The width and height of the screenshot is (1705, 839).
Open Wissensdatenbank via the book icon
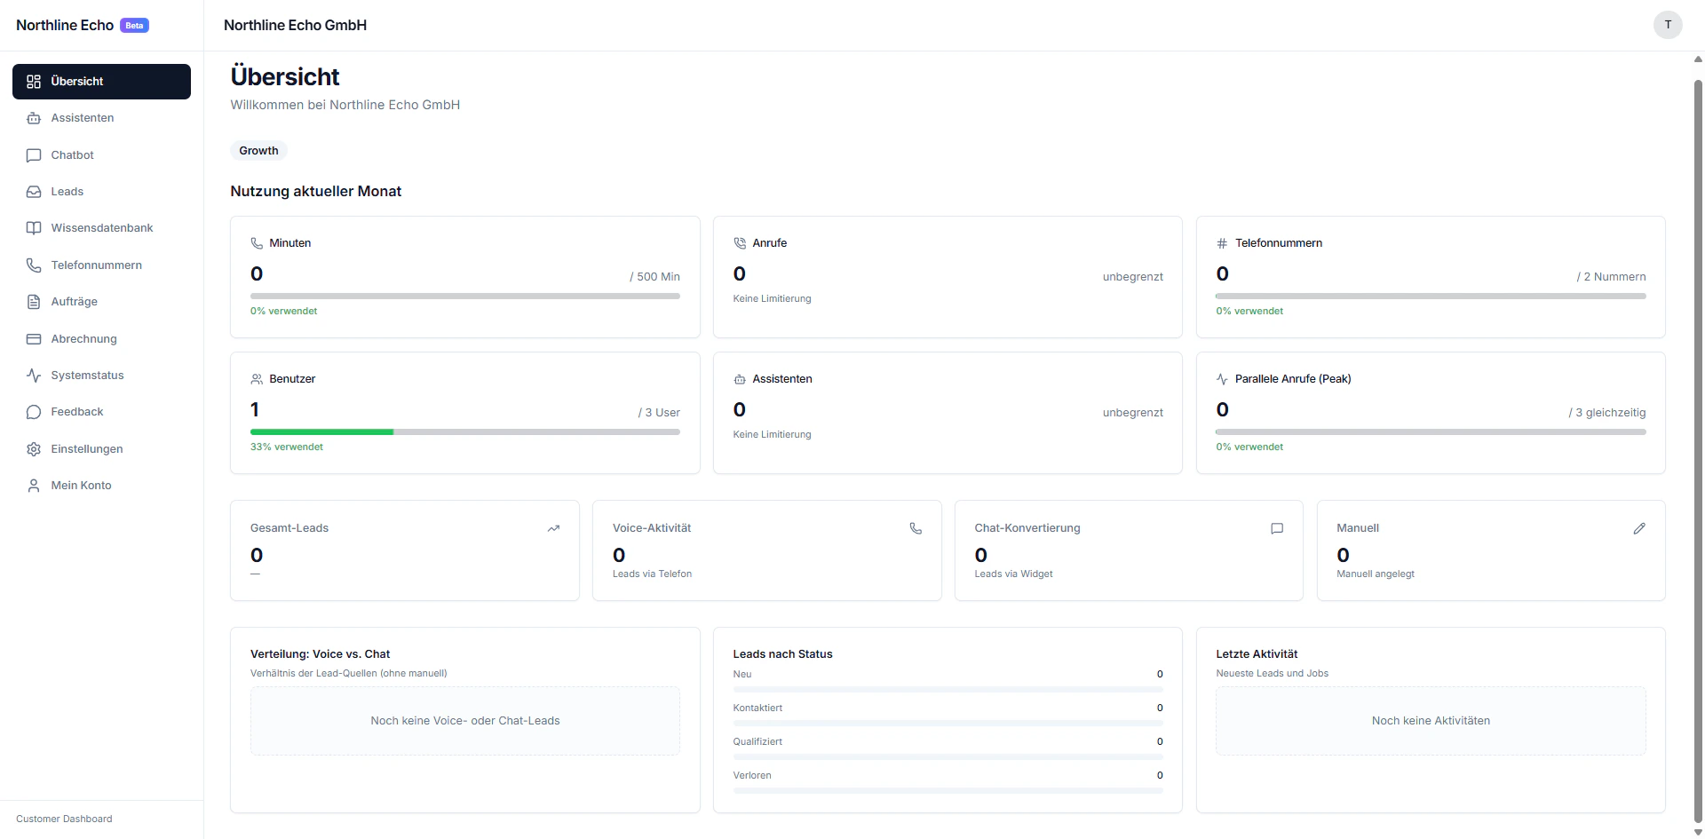click(x=33, y=227)
